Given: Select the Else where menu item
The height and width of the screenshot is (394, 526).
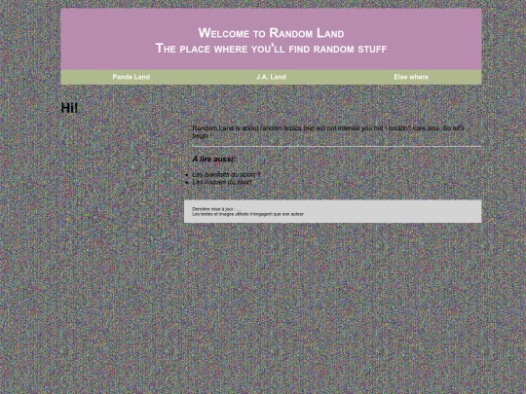Looking at the screenshot, I should coord(411,77).
